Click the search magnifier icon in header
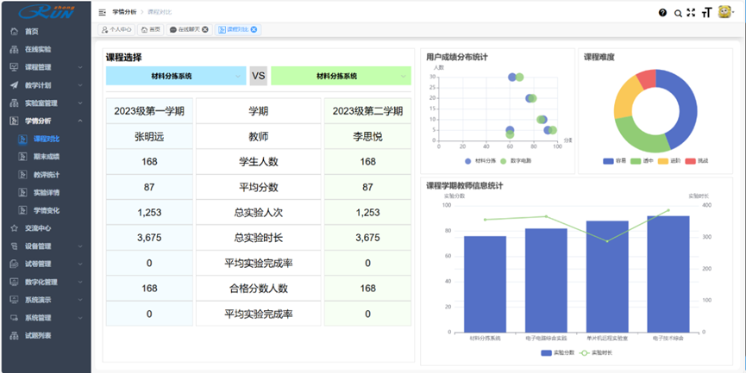746x373 pixels. (x=678, y=13)
